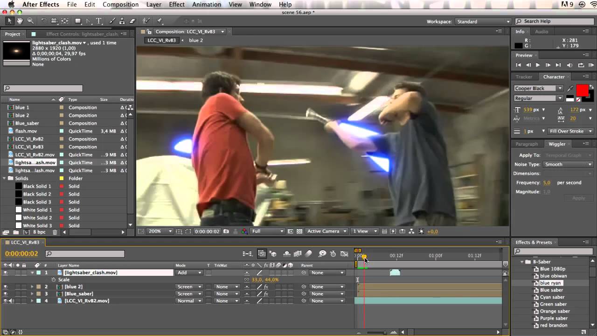Delete selected project item trash icon

55,232
